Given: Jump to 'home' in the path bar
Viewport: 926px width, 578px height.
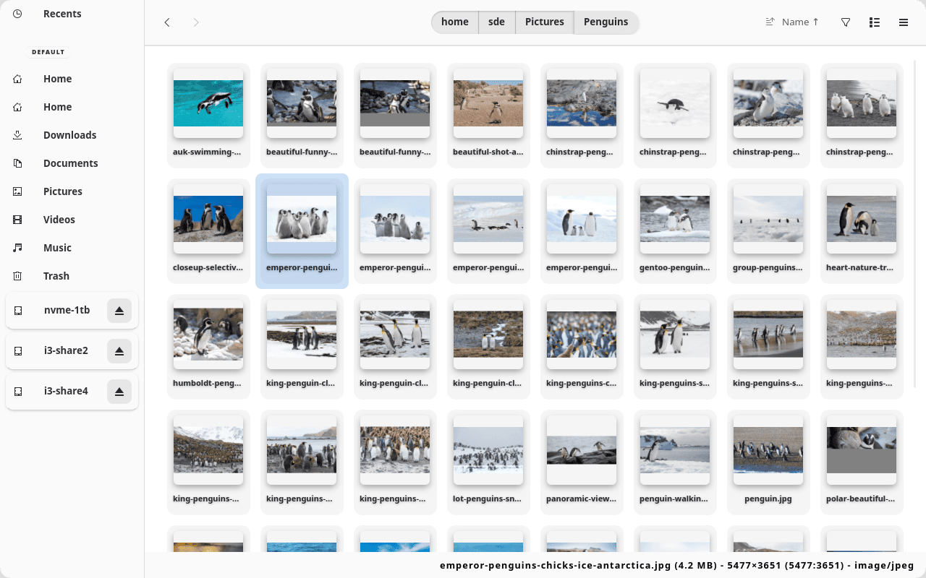Looking at the screenshot, I should click(x=455, y=22).
